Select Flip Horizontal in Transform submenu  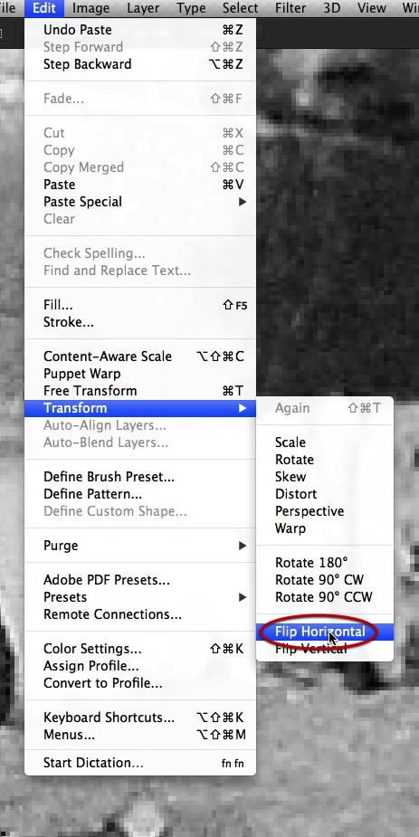(325, 632)
